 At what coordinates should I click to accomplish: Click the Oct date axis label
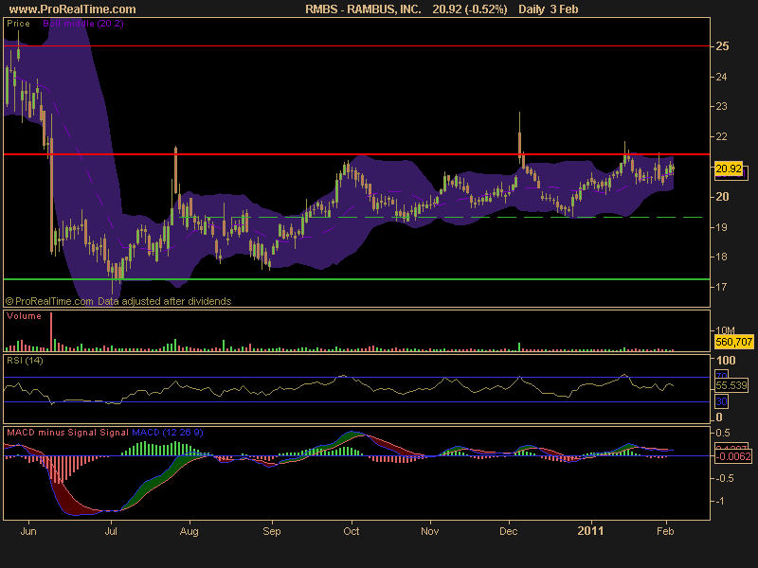(x=352, y=531)
